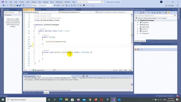This screenshot has height=102, width=181.
Task: Expand the Program.cs node in Solution Explorer
Action: coord(138,33)
